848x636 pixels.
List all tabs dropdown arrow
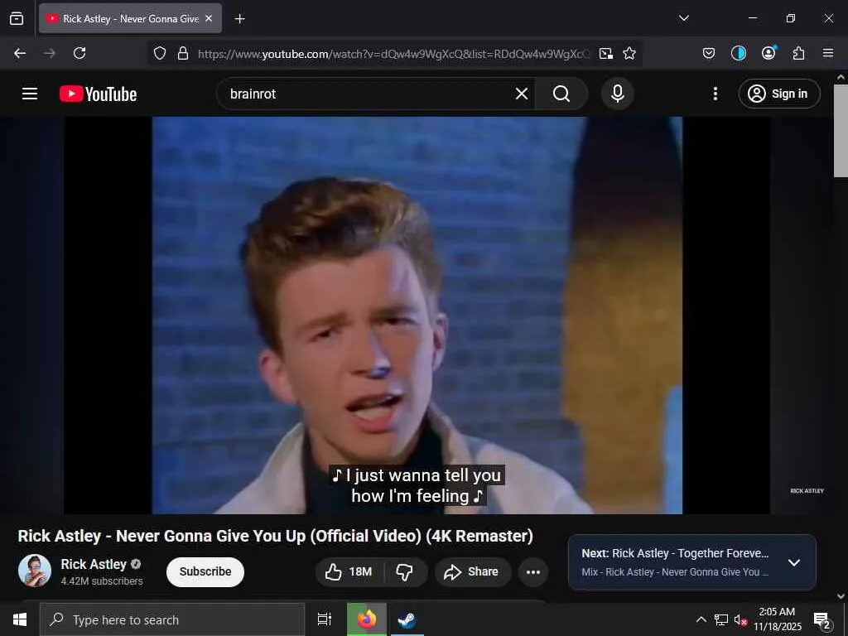(x=683, y=18)
